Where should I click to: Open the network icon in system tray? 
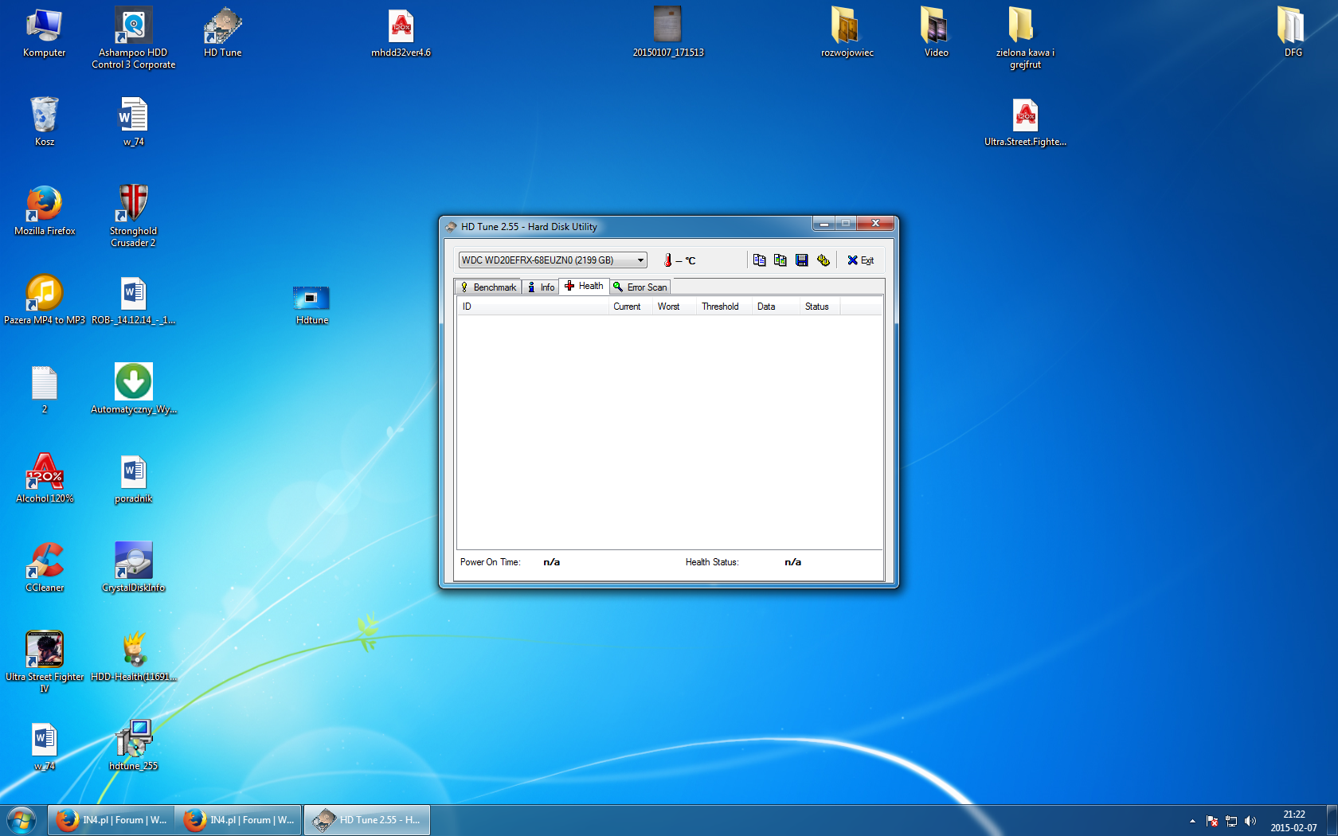1231,821
